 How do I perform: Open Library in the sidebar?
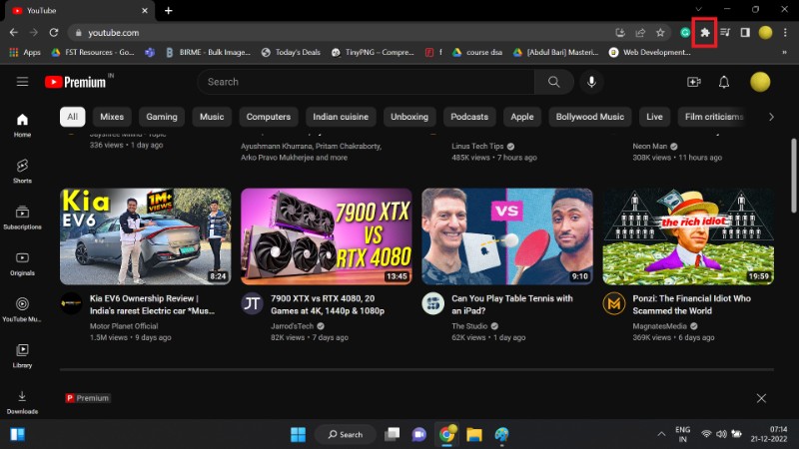22,354
